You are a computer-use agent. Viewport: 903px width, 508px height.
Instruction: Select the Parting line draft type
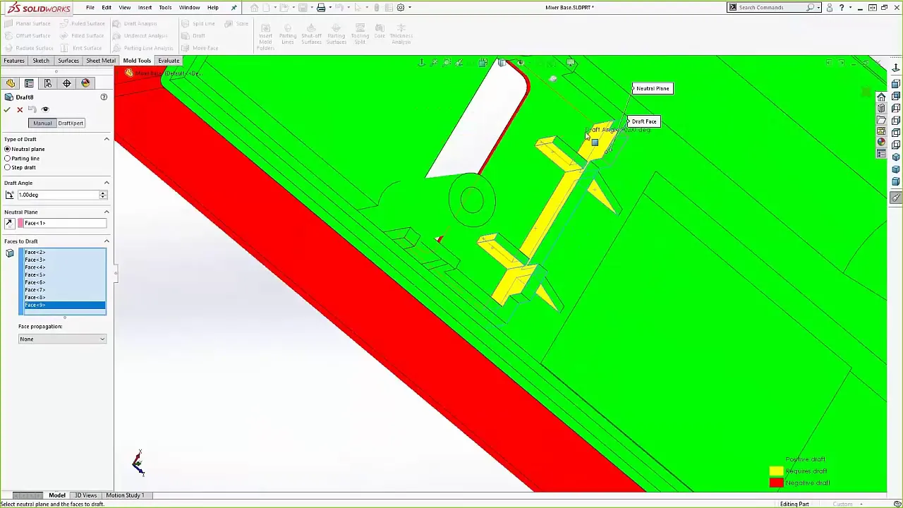8,158
